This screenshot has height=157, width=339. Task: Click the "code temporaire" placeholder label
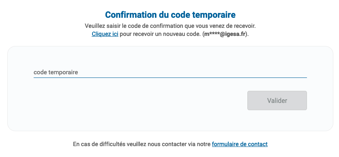(56, 72)
